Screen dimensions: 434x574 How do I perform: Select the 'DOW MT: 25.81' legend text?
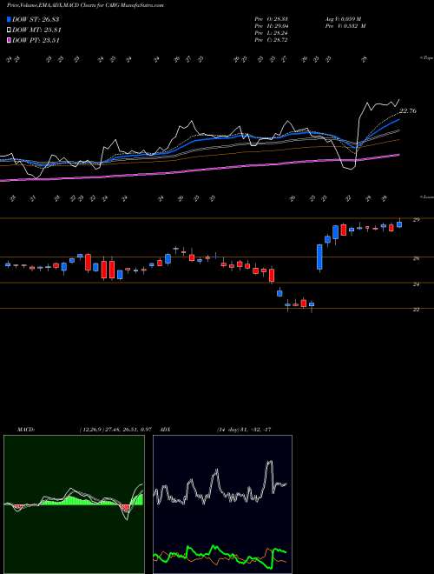(x=36, y=30)
